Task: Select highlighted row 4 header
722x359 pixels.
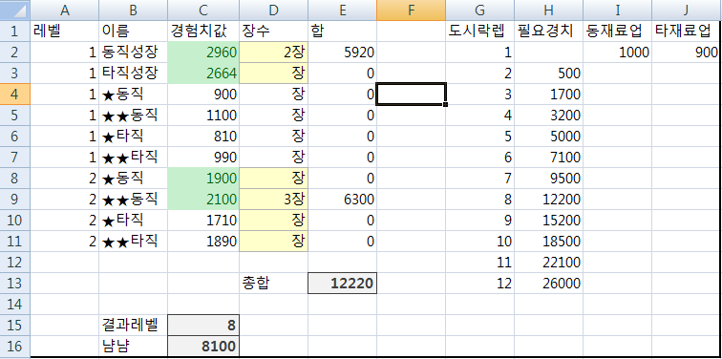Action: click(x=15, y=95)
